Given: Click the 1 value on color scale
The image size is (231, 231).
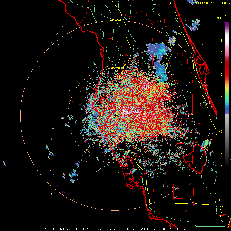Looking at the screenshot, I should pos(222,97).
